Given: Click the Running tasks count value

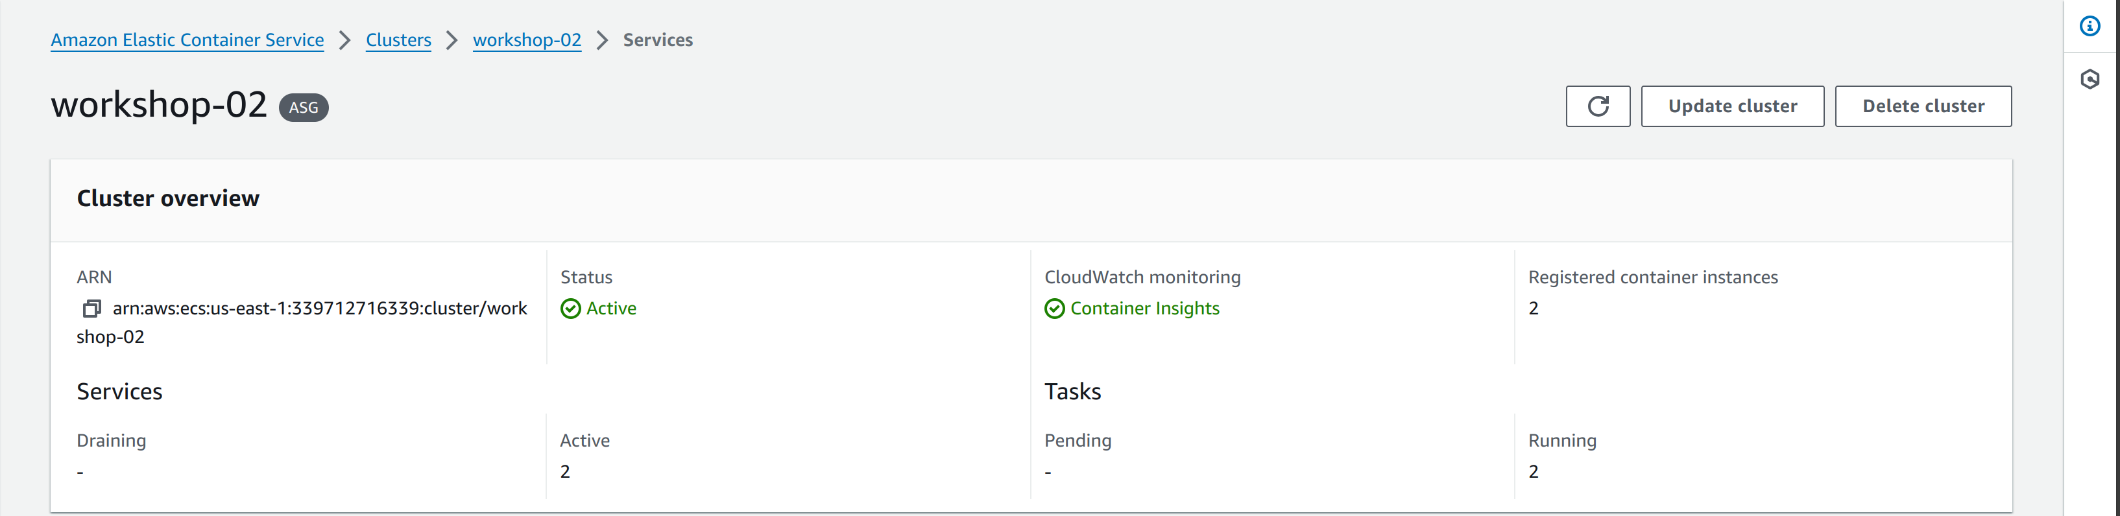Looking at the screenshot, I should pos(1533,471).
